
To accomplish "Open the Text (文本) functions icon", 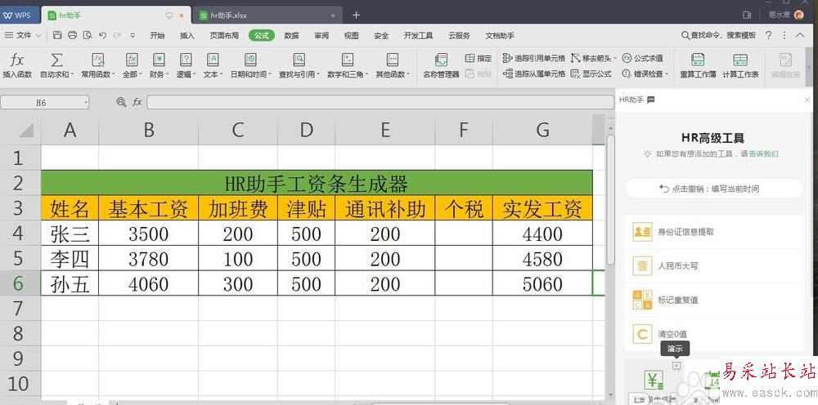I will (x=213, y=60).
